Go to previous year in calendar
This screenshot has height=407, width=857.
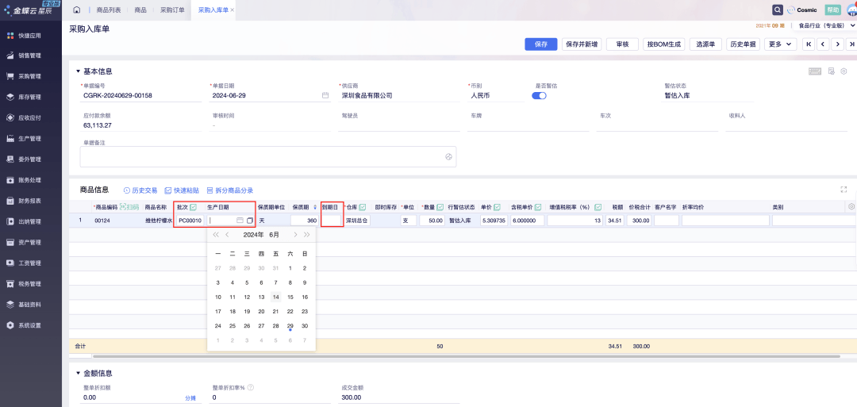(x=215, y=234)
